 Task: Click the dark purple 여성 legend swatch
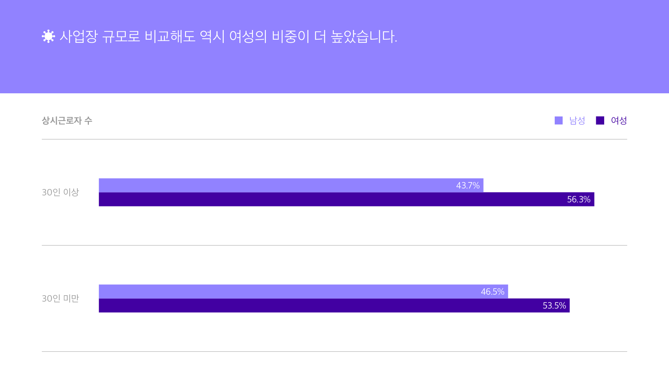(600, 120)
